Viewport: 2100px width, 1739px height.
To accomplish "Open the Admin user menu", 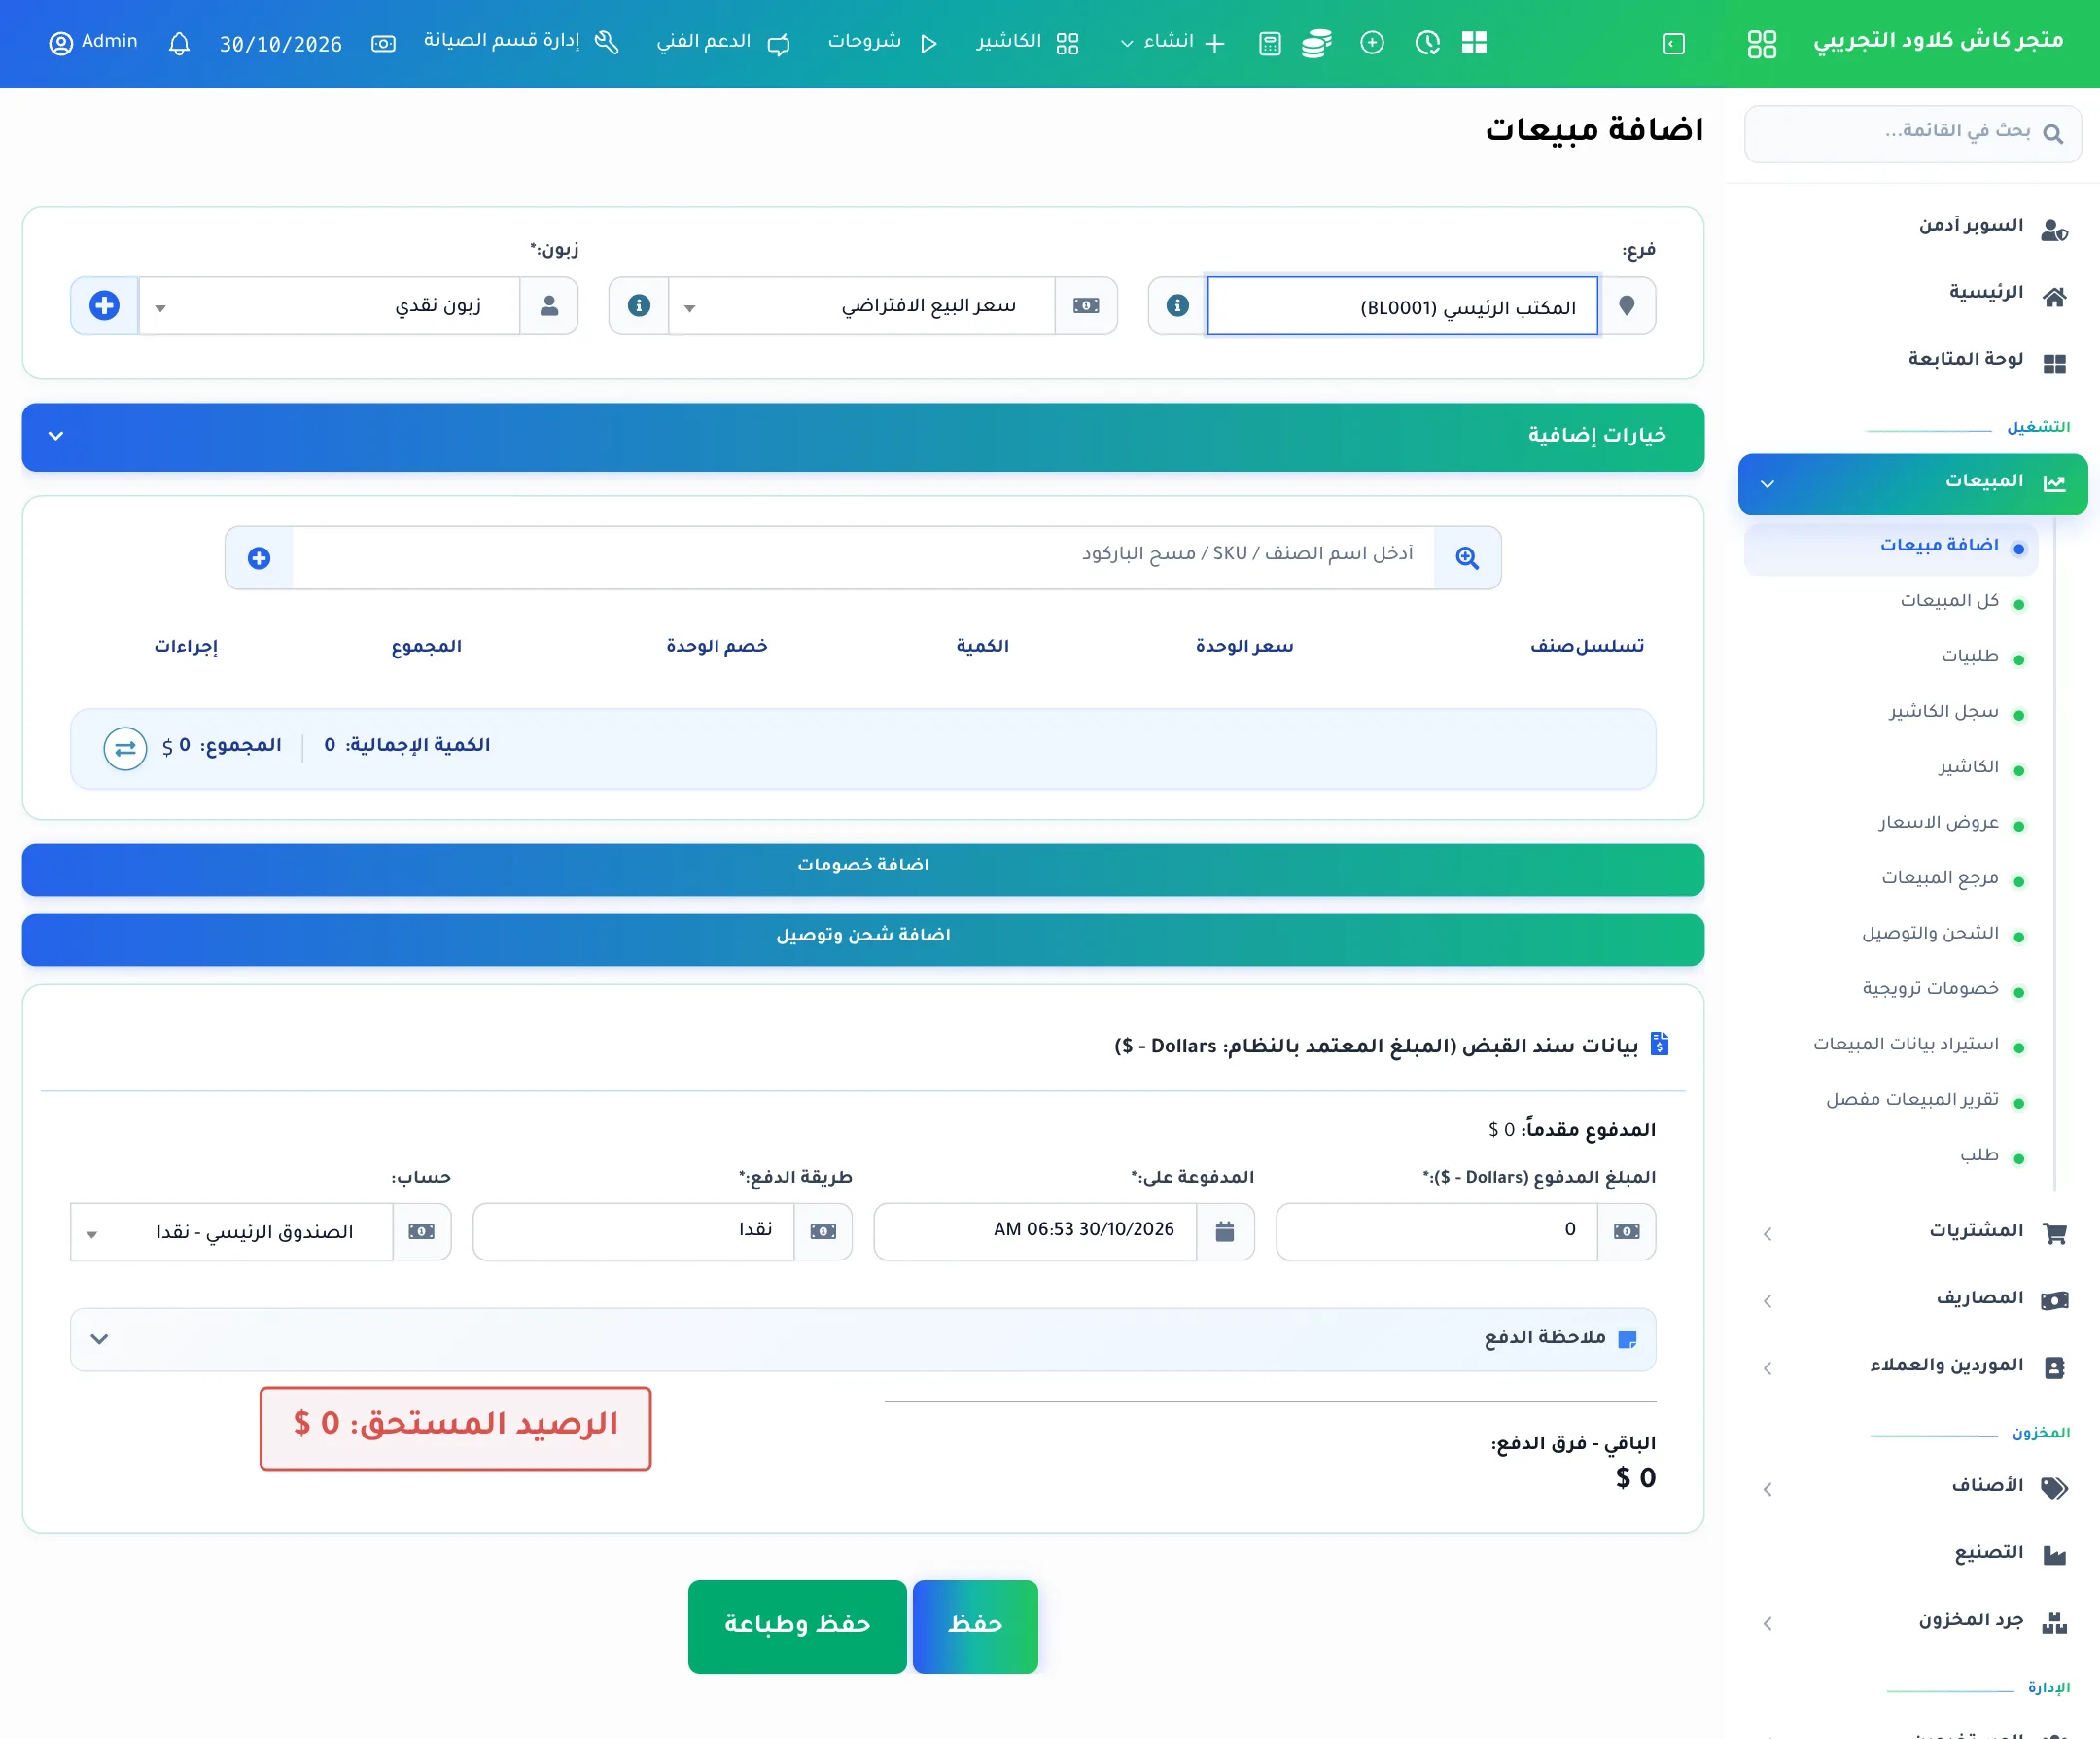I will tap(94, 42).
